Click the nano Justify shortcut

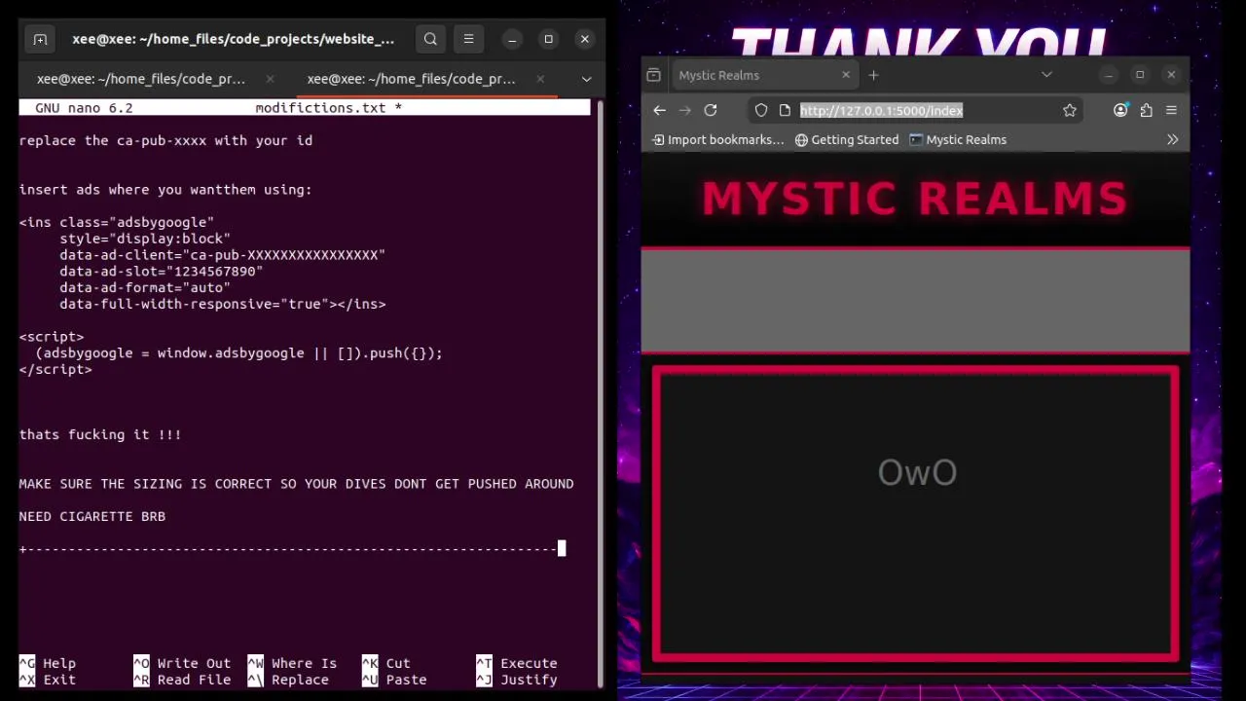point(517,680)
